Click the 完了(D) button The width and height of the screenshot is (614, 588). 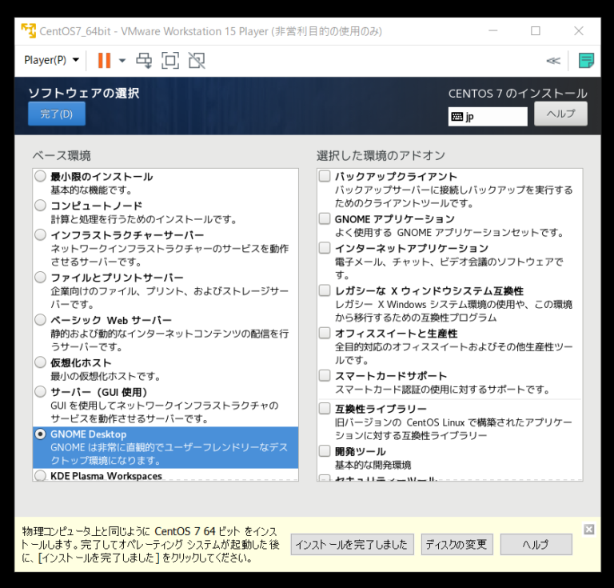point(57,114)
